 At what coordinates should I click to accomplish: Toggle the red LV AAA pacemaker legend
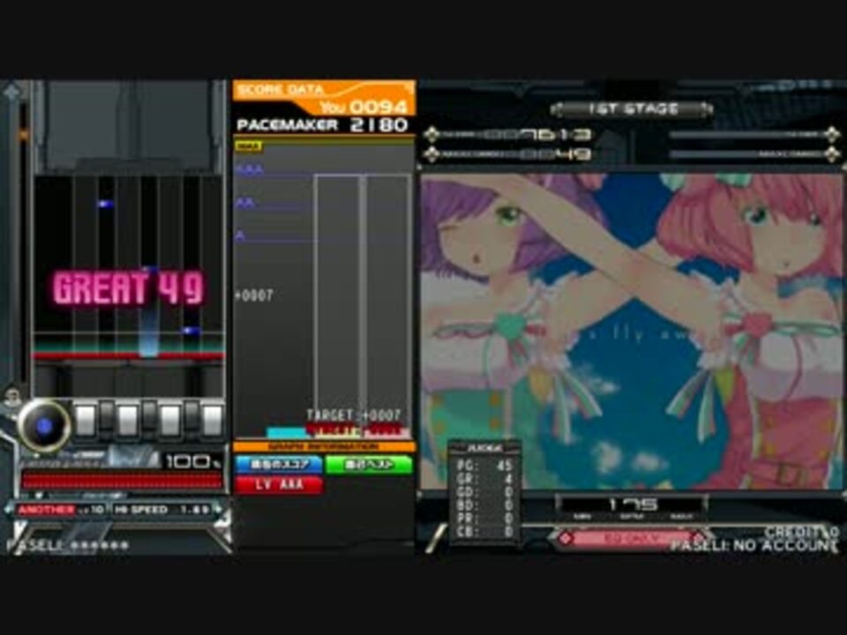point(278,484)
